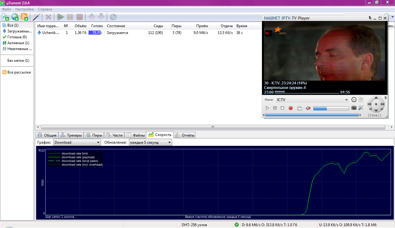This screenshot has width=395, height=228.
Task: Add a new torrent file
Action: pyautogui.click(x=6, y=17)
